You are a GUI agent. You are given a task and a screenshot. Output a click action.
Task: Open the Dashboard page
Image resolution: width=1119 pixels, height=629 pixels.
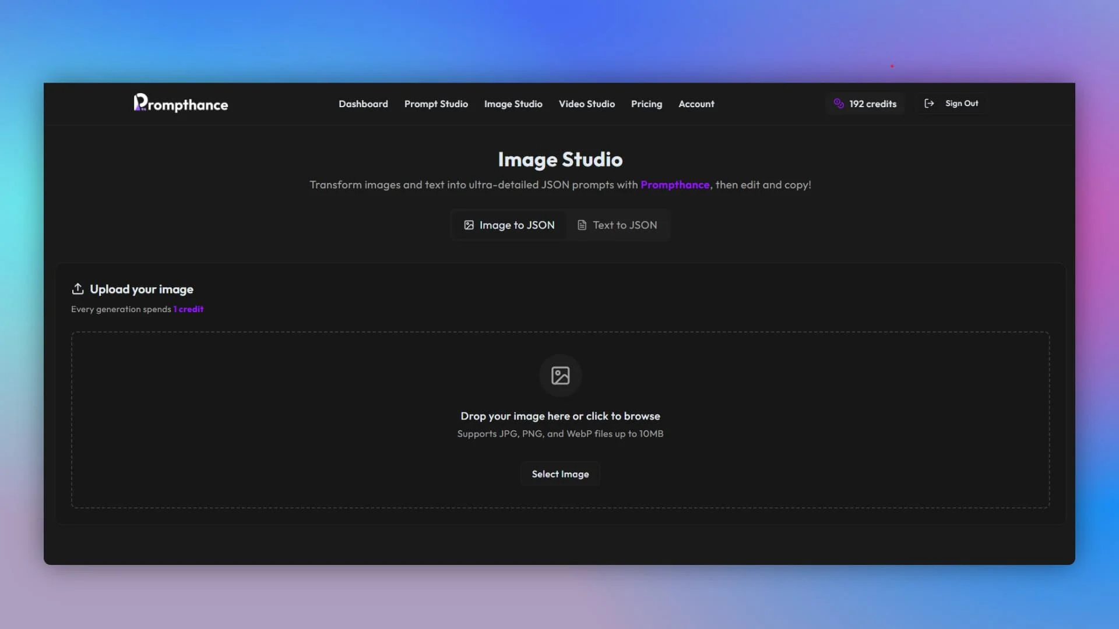tap(363, 104)
